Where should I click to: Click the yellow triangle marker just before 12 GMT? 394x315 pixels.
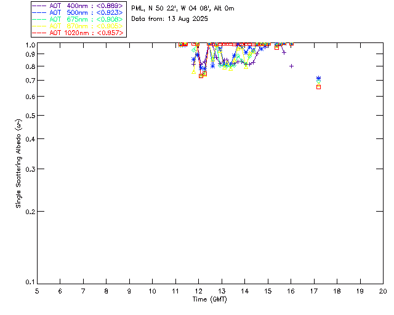pyautogui.click(x=194, y=72)
